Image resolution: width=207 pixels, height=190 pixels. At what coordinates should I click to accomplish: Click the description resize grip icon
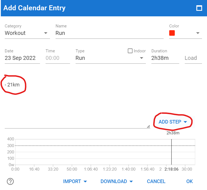[x=148, y=127]
